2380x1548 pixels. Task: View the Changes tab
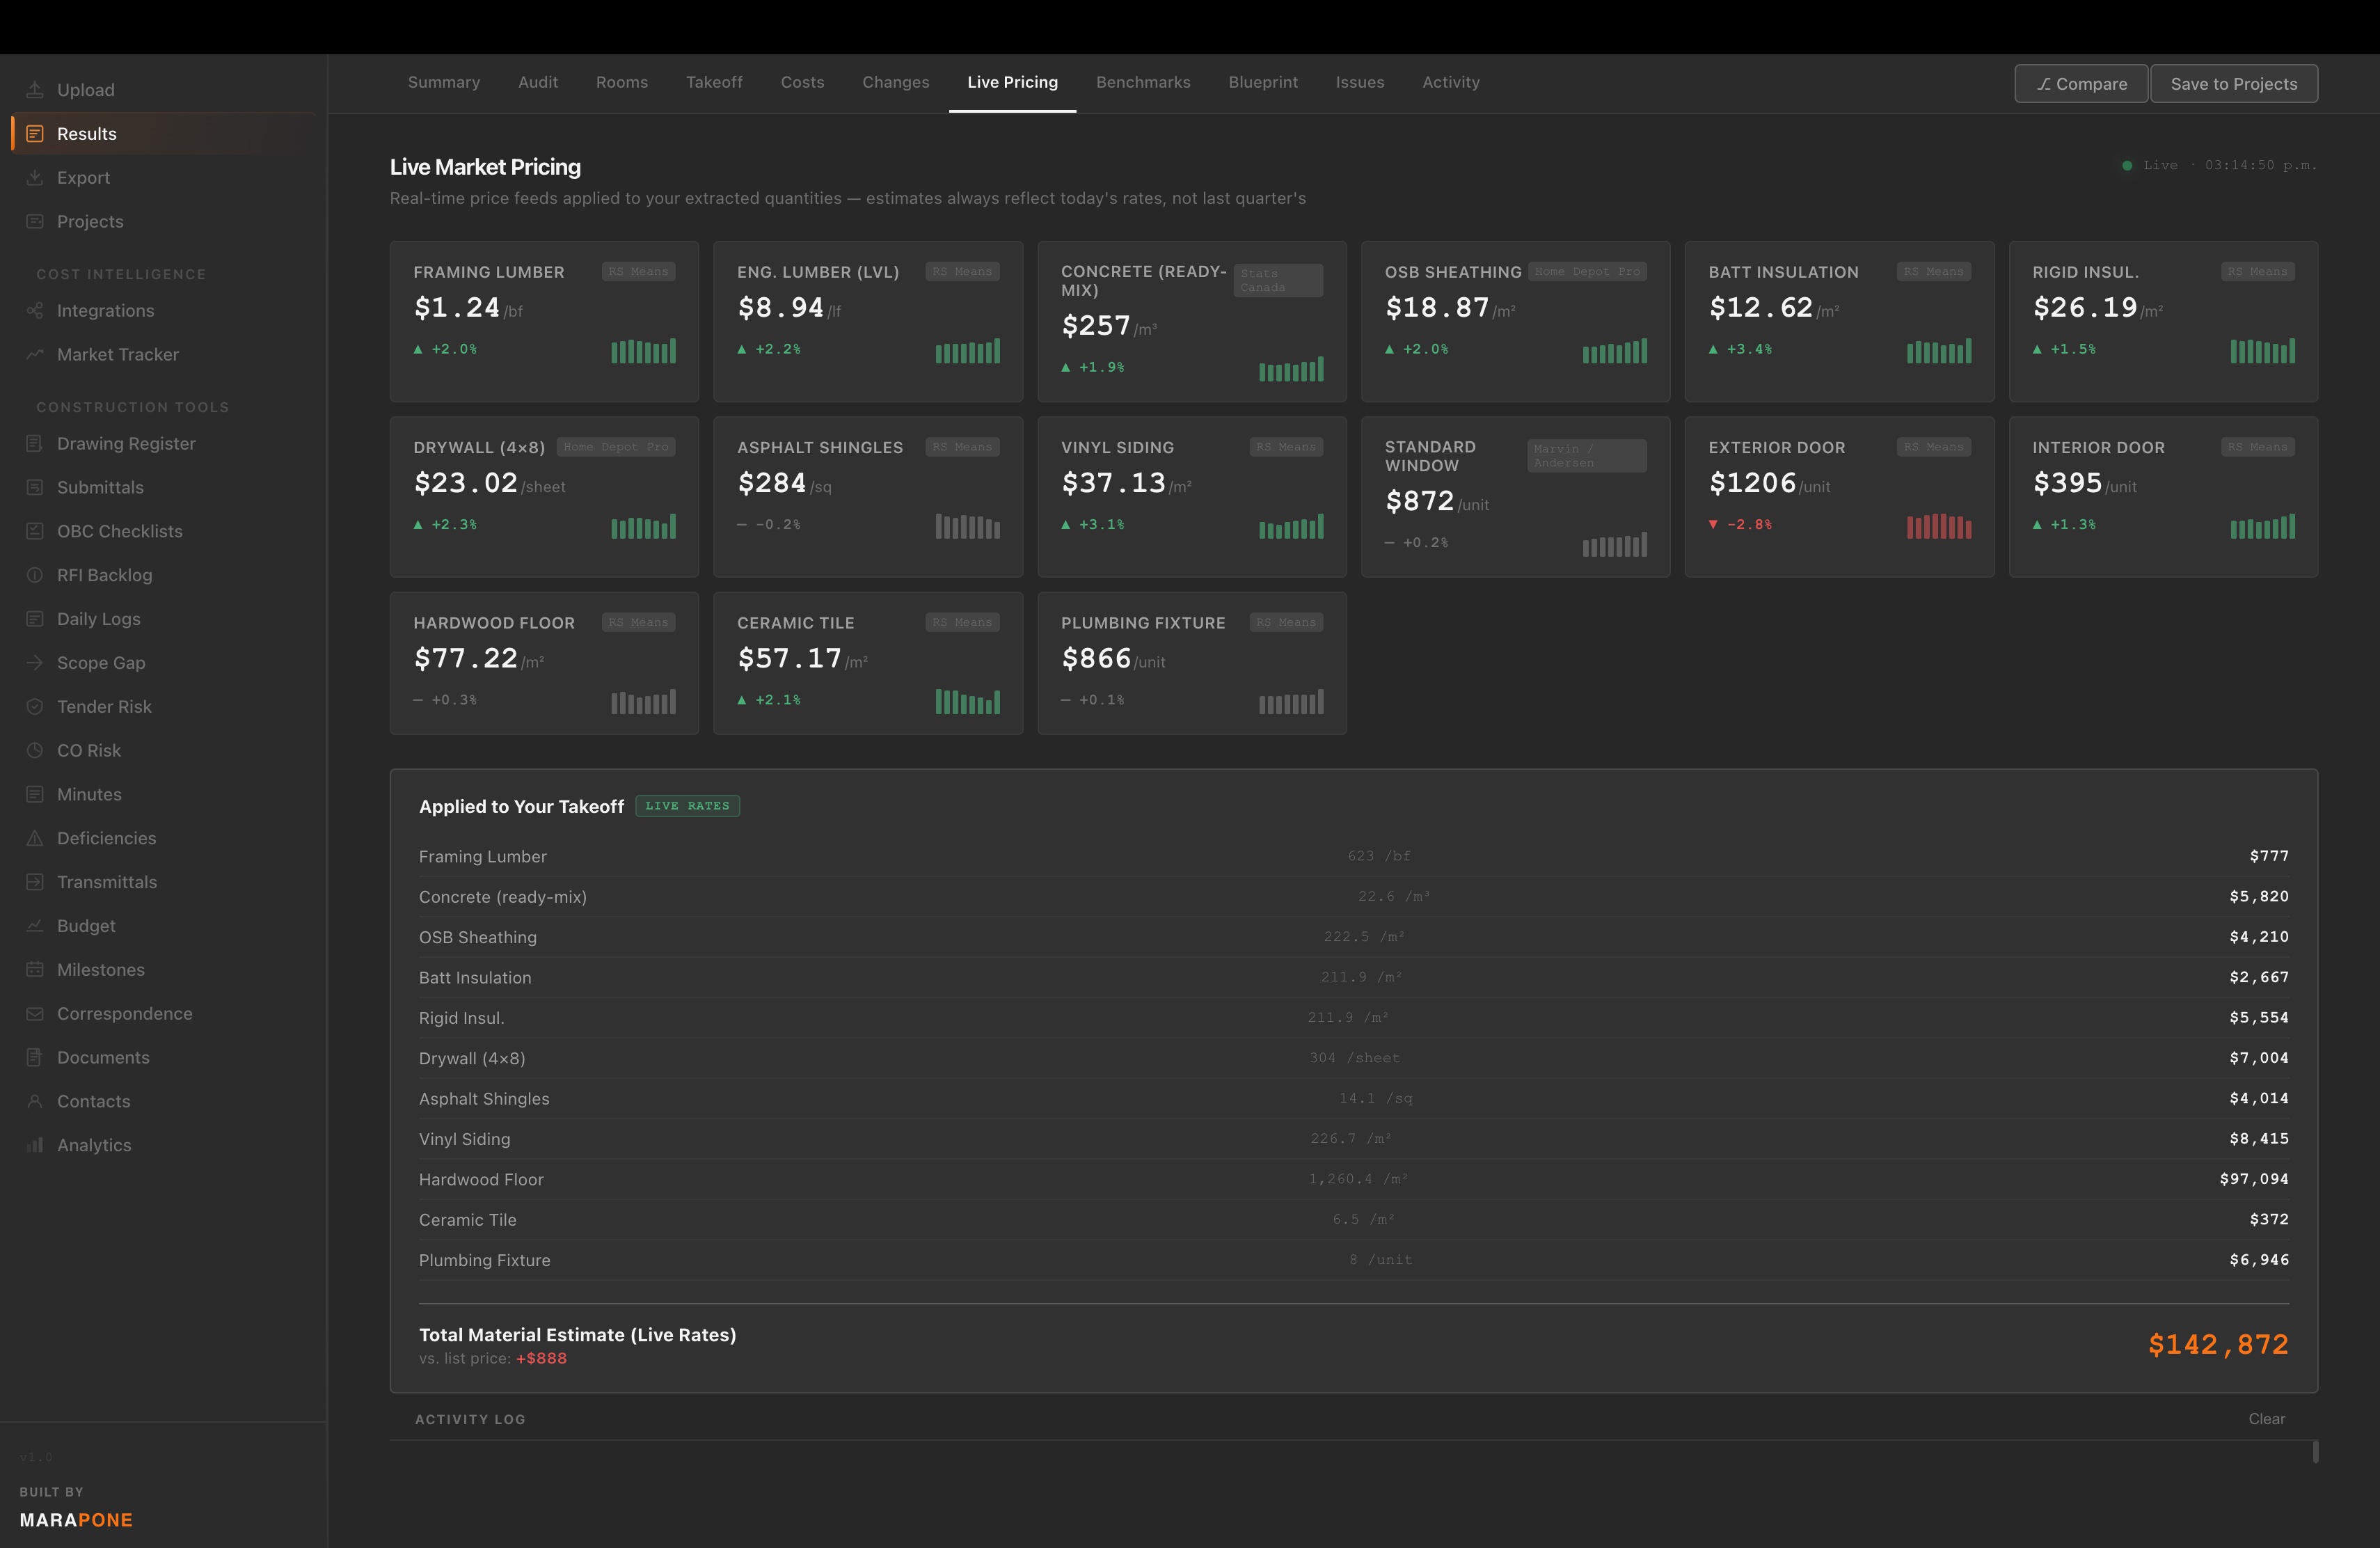(896, 83)
